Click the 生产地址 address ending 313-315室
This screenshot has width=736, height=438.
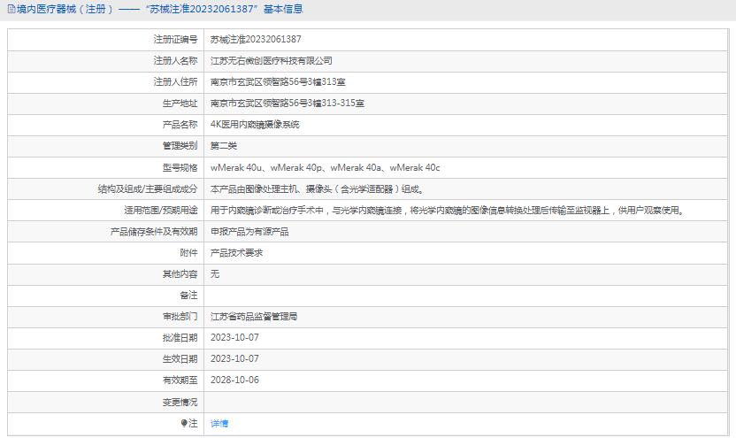click(x=287, y=104)
